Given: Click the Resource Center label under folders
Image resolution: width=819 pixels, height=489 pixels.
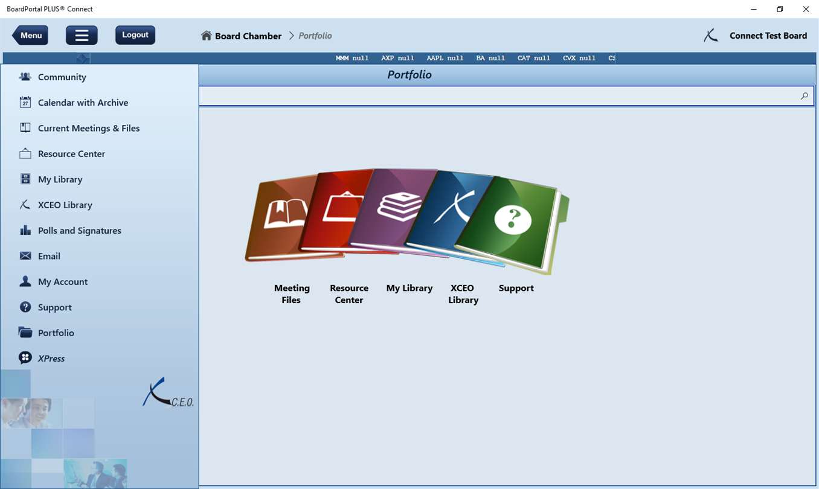Looking at the screenshot, I should click(349, 294).
